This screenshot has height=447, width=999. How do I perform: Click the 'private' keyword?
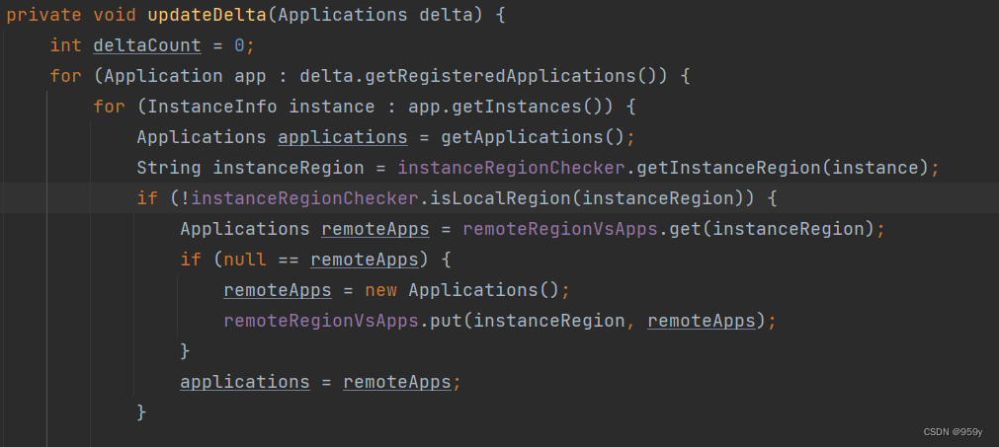(43, 15)
